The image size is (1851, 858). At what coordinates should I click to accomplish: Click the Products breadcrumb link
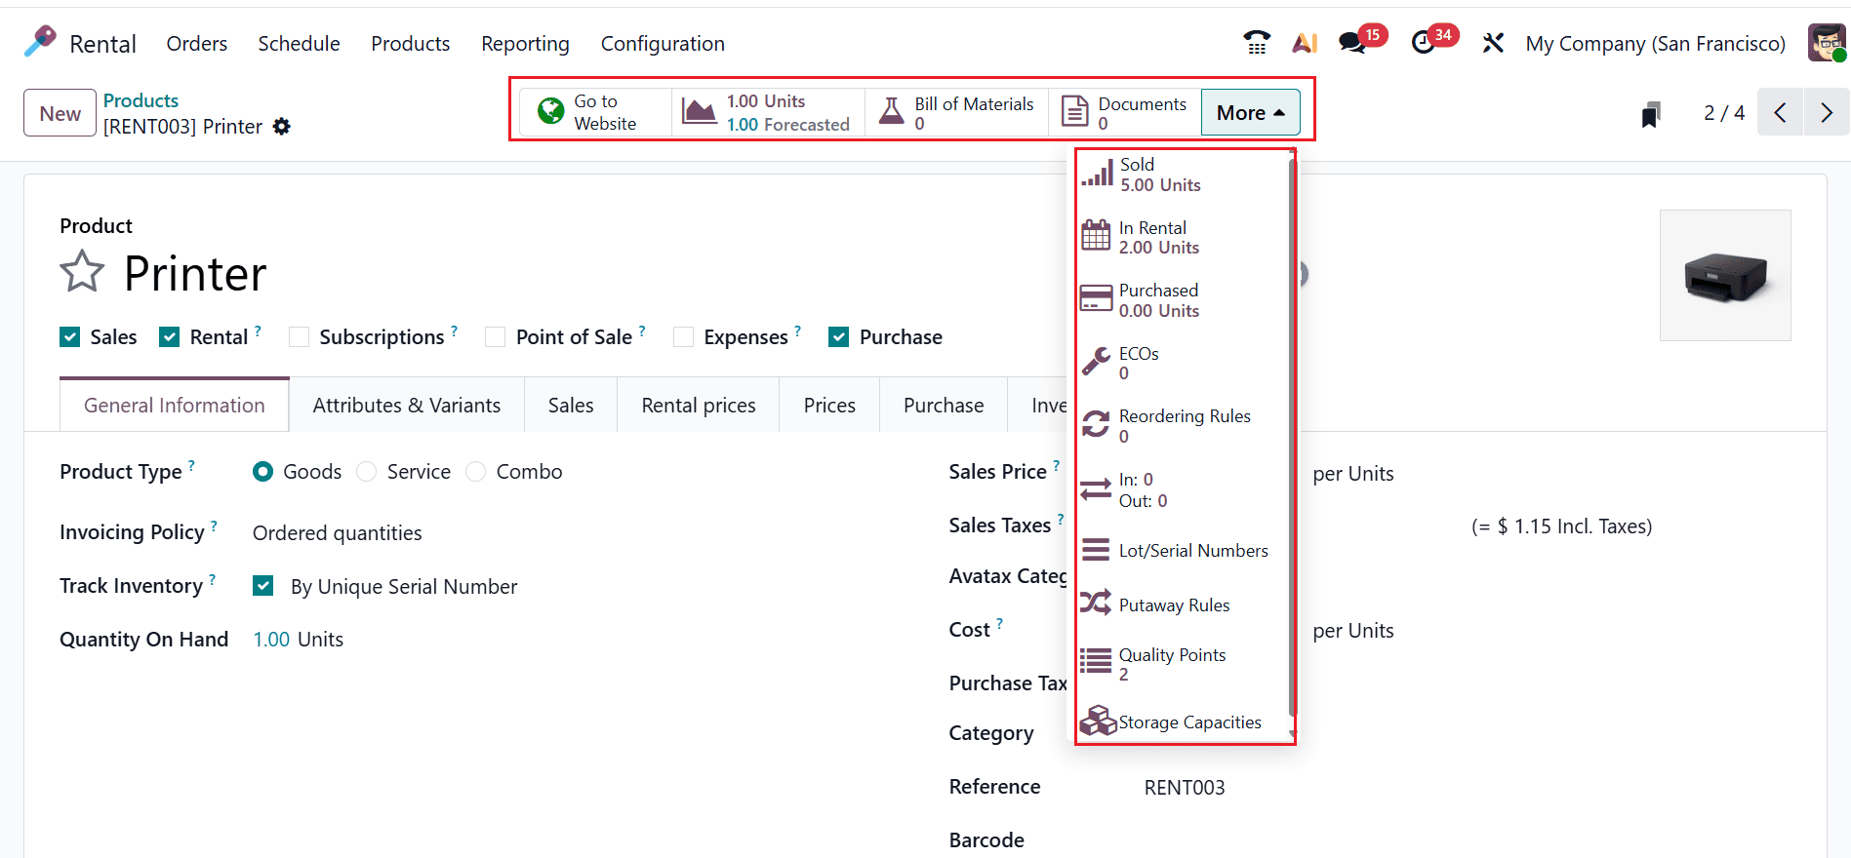pyautogui.click(x=141, y=100)
